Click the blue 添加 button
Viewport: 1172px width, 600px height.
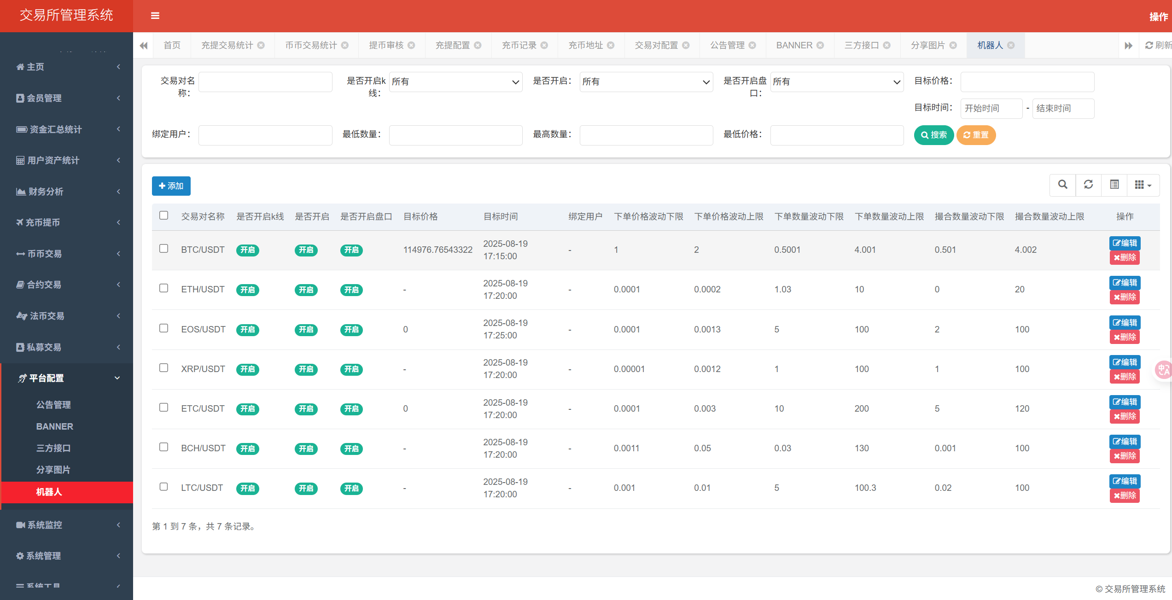pyautogui.click(x=171, y=186)
